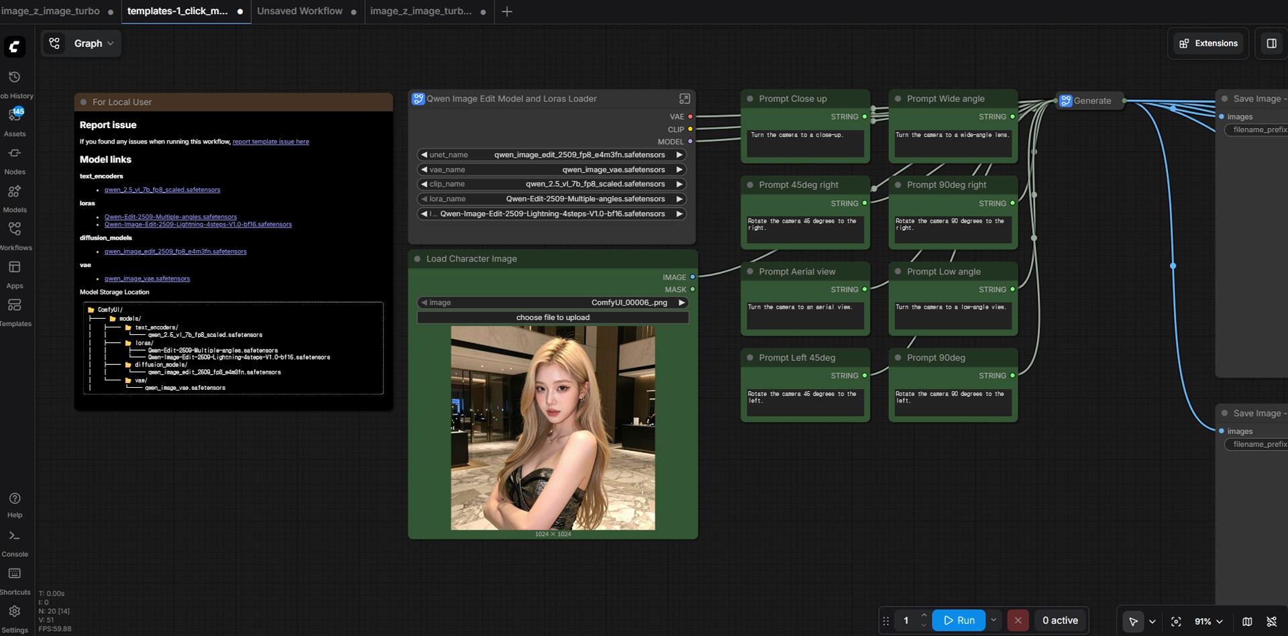Open the 91% zoom level dropdown
Image resolution: width=1288 pixels, height=636 pixels.
point(1208,621)
